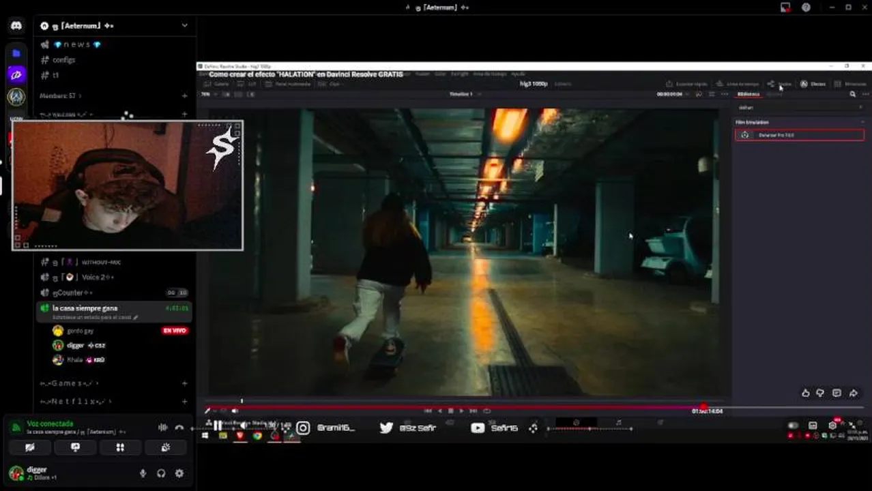Viewport: 872px width, 491px height.
Task: Deafen with headphones icon
Action: (x=161, y=473)
